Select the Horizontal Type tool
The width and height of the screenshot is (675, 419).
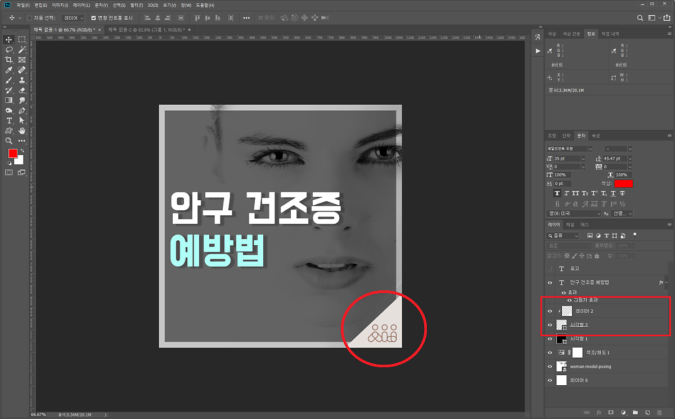[9, 120]
